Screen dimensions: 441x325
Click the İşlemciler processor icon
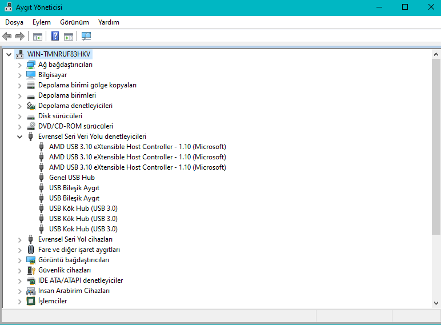[31, 301]
